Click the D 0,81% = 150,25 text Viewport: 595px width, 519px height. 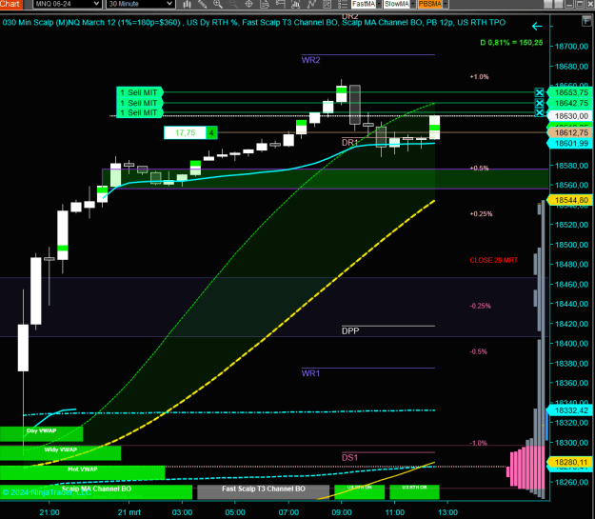[511, 43]
